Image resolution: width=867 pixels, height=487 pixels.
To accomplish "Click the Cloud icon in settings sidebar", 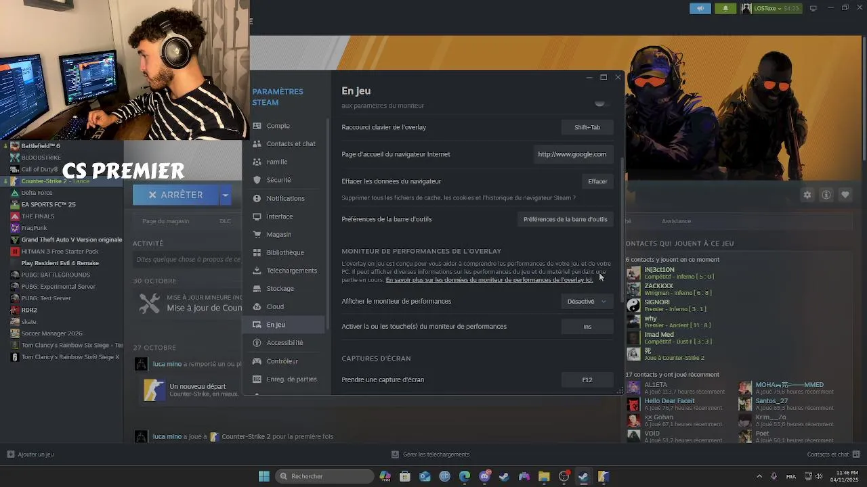I will coord(257,306).
